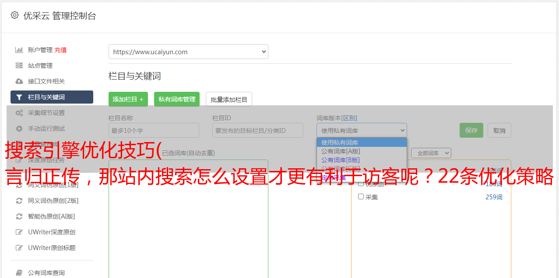Screen dimensions: 559x278
Task: Open UWriter深度原创 in the sidebar
Action: 52,232
